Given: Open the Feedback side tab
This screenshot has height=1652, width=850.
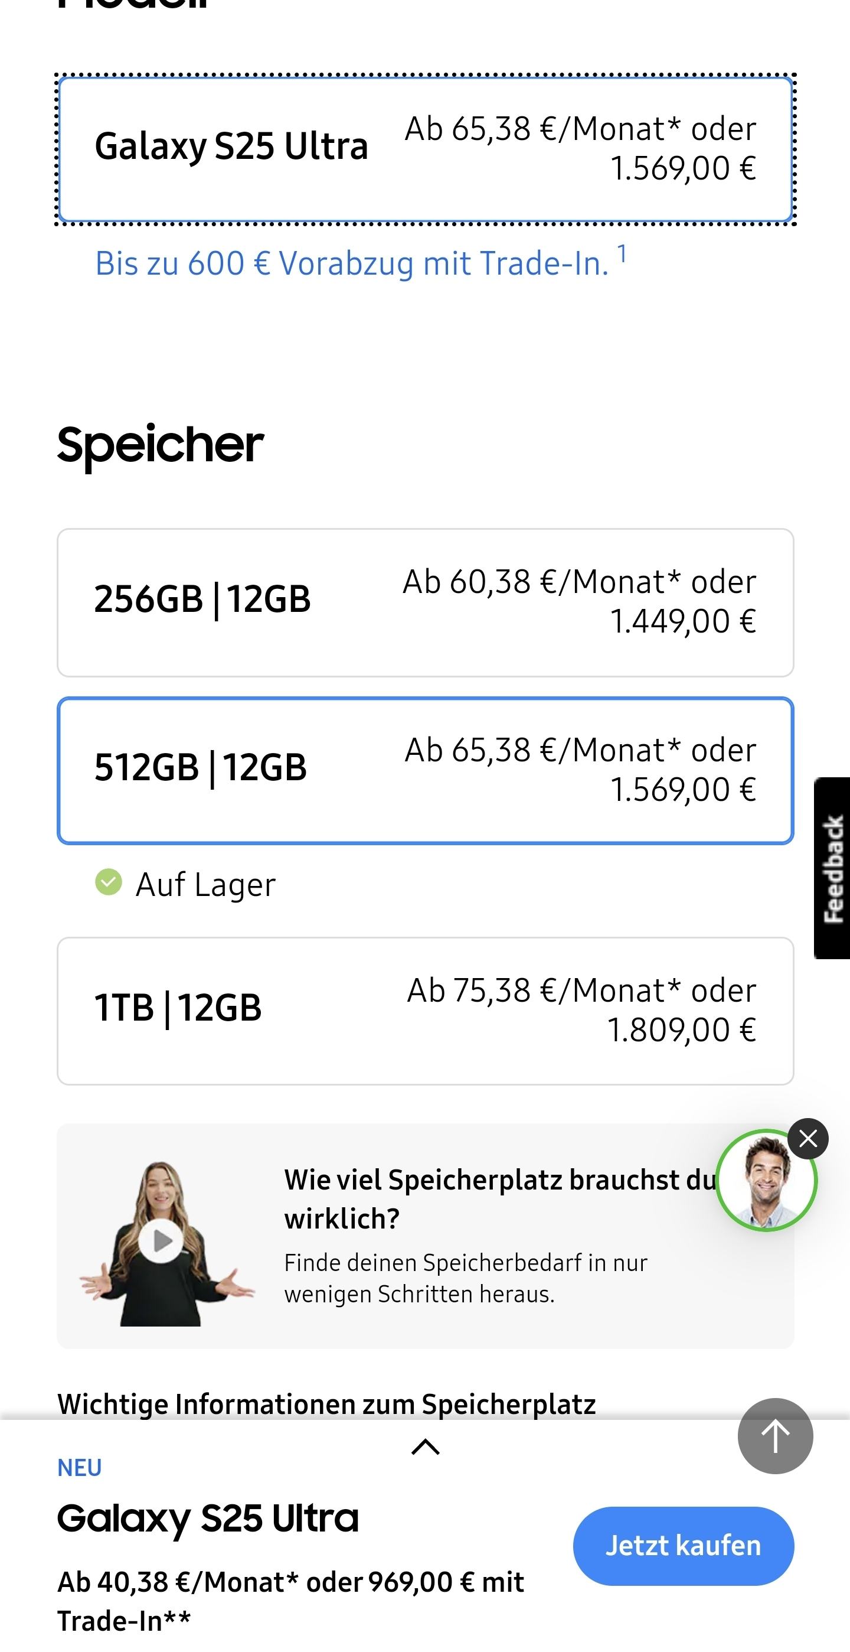Looking at the screenshot, I should point(832,868).
